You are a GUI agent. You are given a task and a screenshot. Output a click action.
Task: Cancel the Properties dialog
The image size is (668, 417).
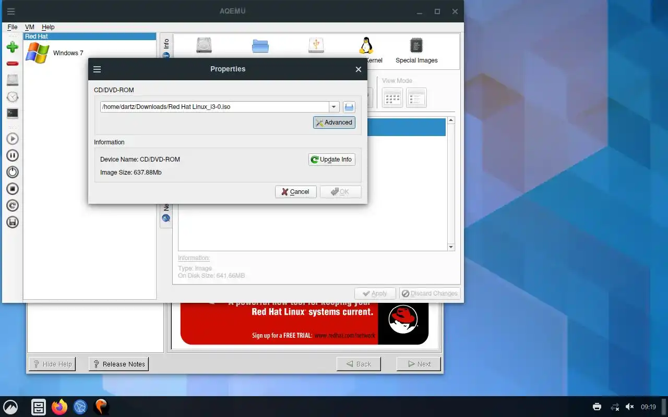[x=295, y=192]
